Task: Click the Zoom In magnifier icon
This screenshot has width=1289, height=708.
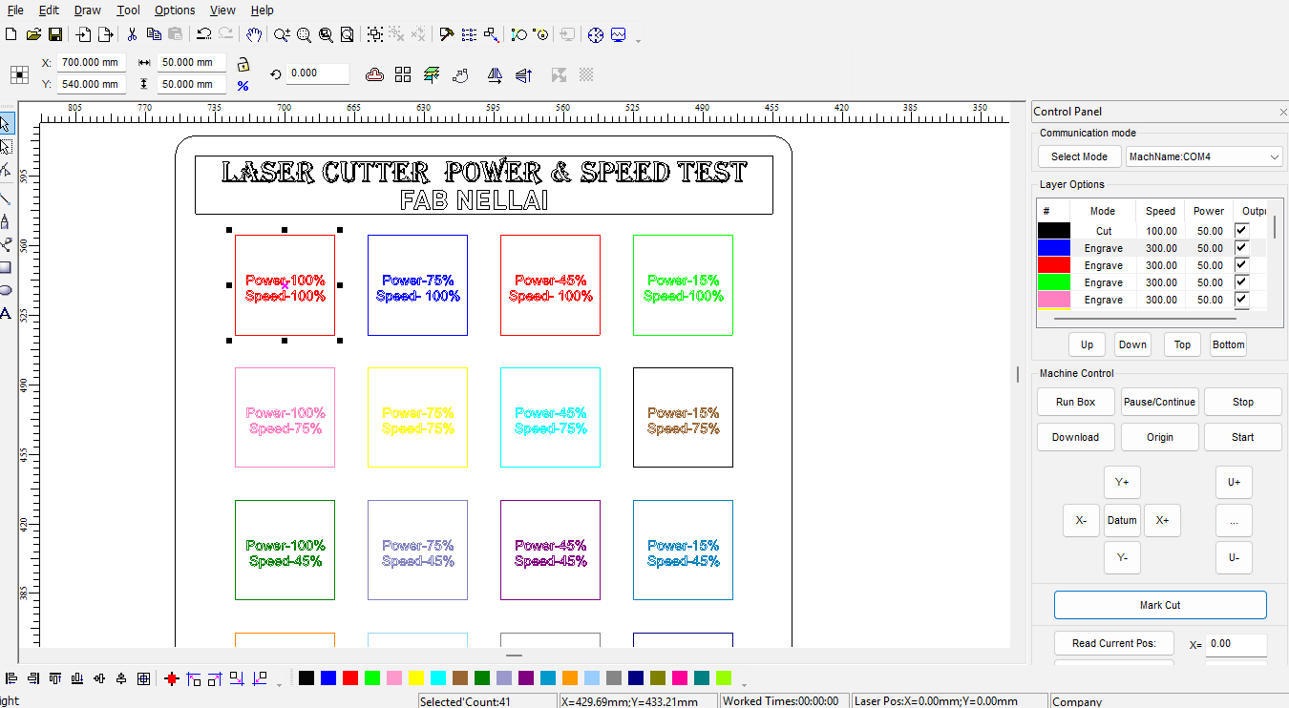Action: (282, 34)
